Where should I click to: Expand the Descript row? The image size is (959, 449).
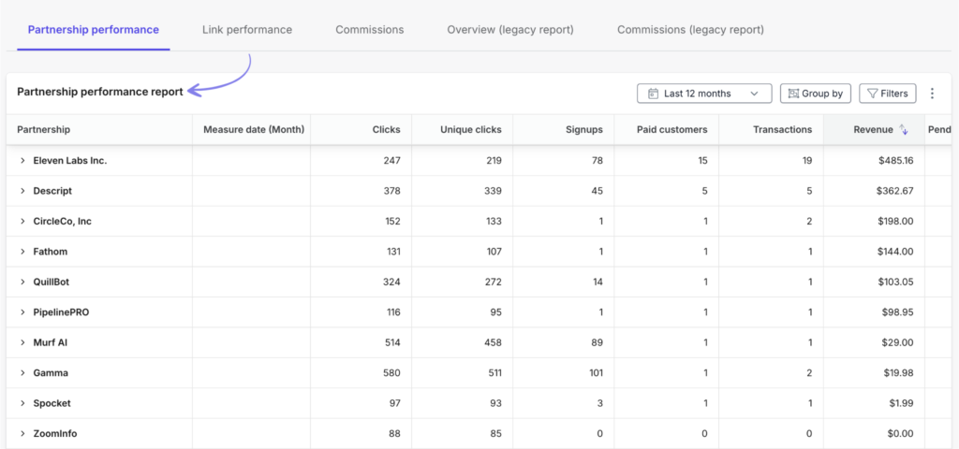(x=22, y=191)
